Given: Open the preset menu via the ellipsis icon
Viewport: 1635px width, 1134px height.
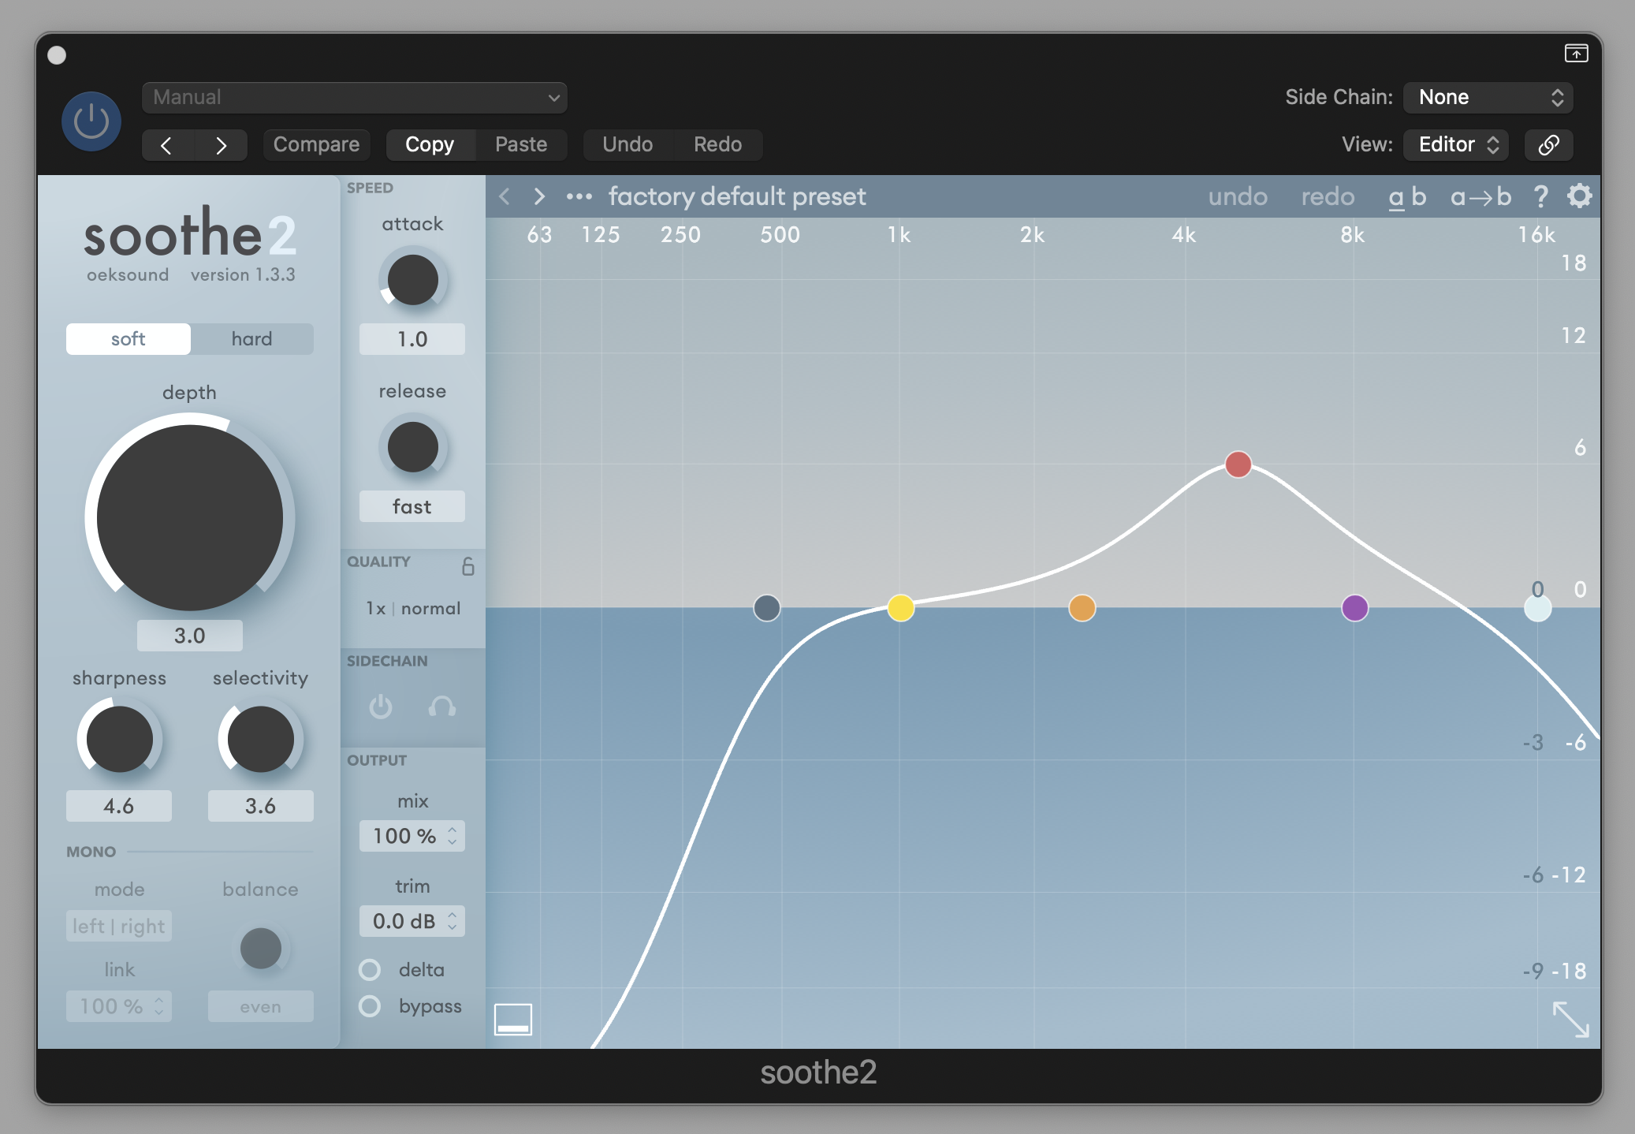Looking at the screenshot, I should point(579,196).
